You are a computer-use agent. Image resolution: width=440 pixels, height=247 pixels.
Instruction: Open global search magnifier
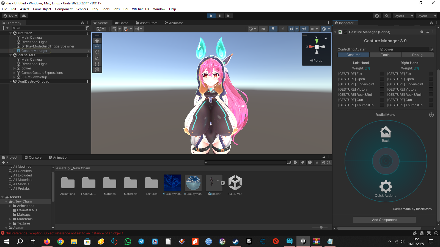[x=387, y=16]
